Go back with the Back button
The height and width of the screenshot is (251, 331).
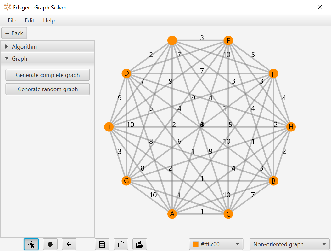coord(14,33)
